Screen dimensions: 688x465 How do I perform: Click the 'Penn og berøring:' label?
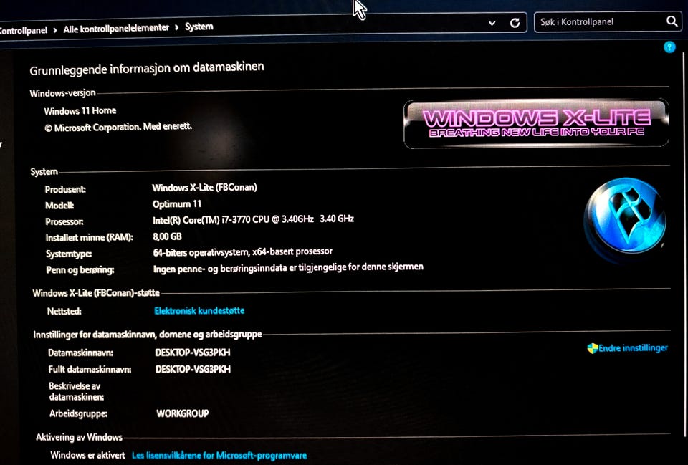pos(80,270)
